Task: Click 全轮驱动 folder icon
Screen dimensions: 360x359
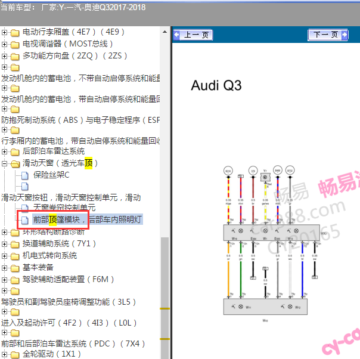Action: tap(15, 355)
